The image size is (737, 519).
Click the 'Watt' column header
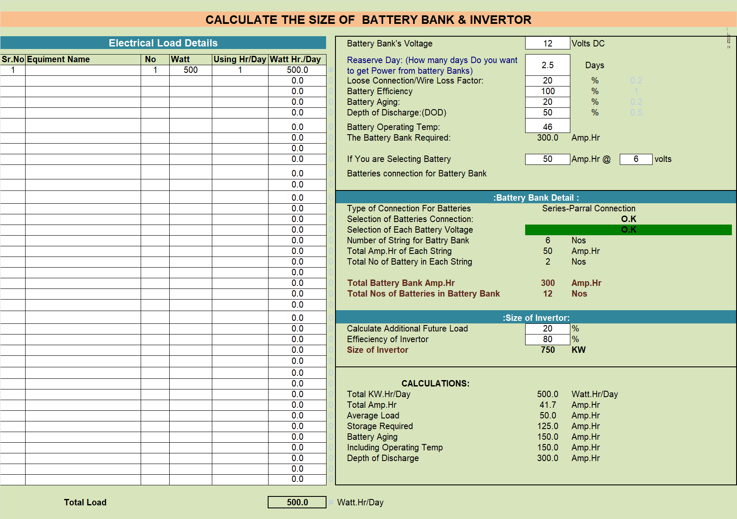point(191,60)
